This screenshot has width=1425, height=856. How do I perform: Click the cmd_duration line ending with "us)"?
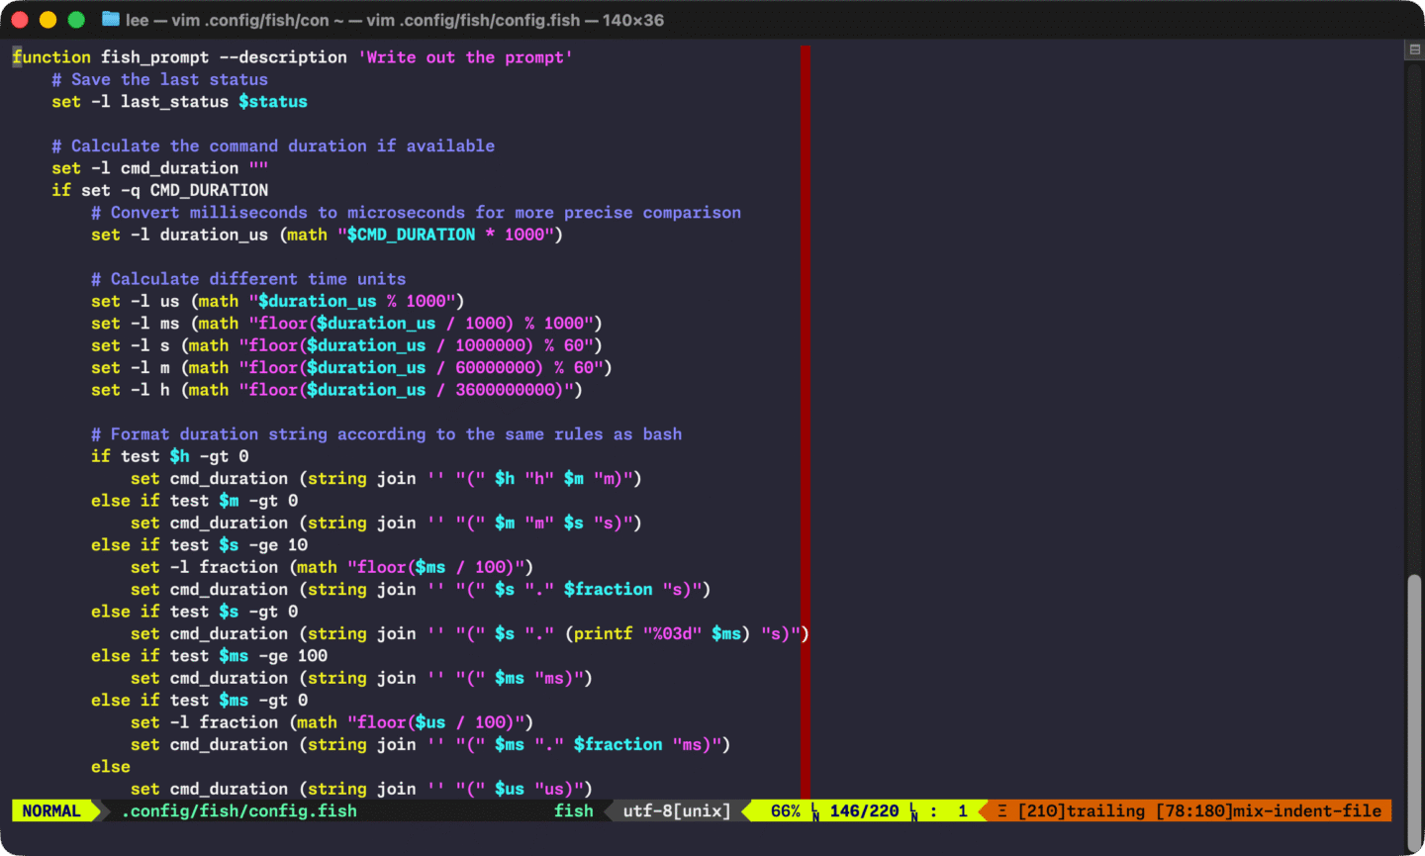coord(361,789)
